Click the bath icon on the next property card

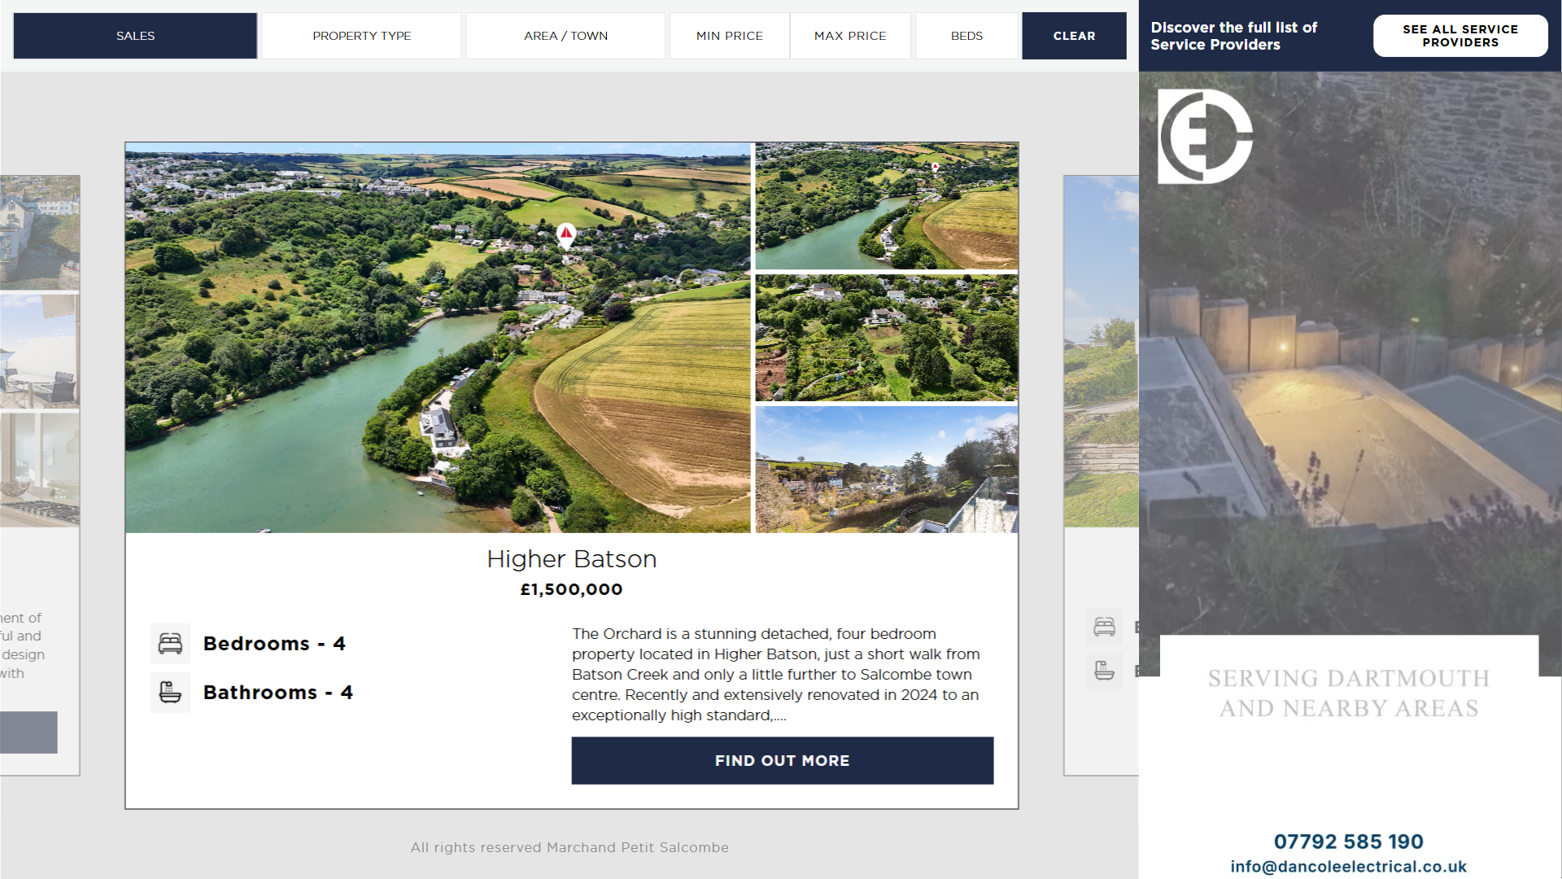tap(1104, 671)
